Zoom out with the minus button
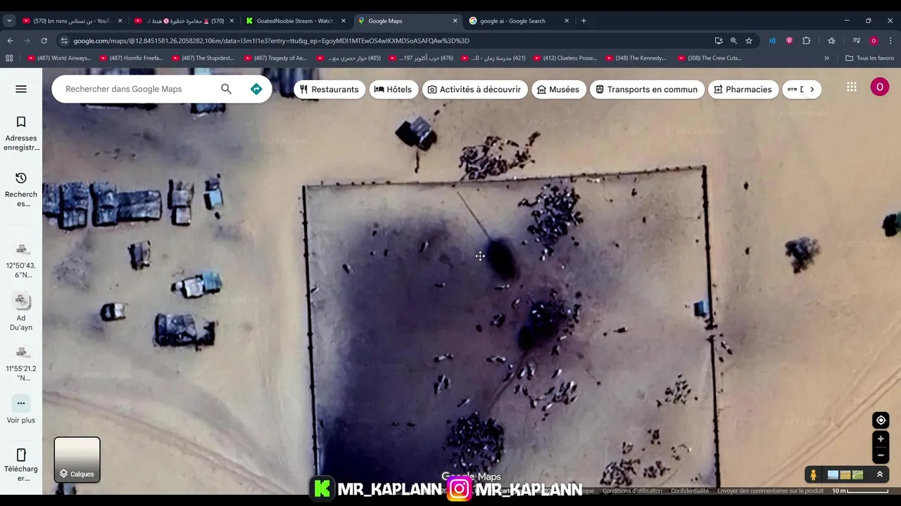Screen dimensions: 901x506 pos(881,455)
